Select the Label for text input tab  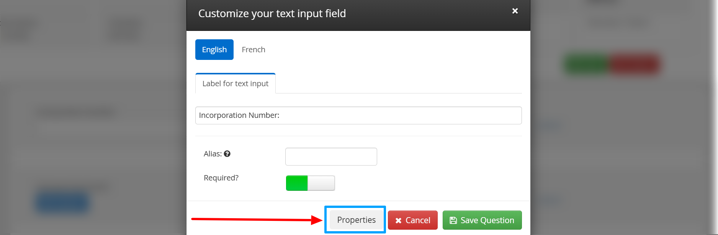click(236, 84)
